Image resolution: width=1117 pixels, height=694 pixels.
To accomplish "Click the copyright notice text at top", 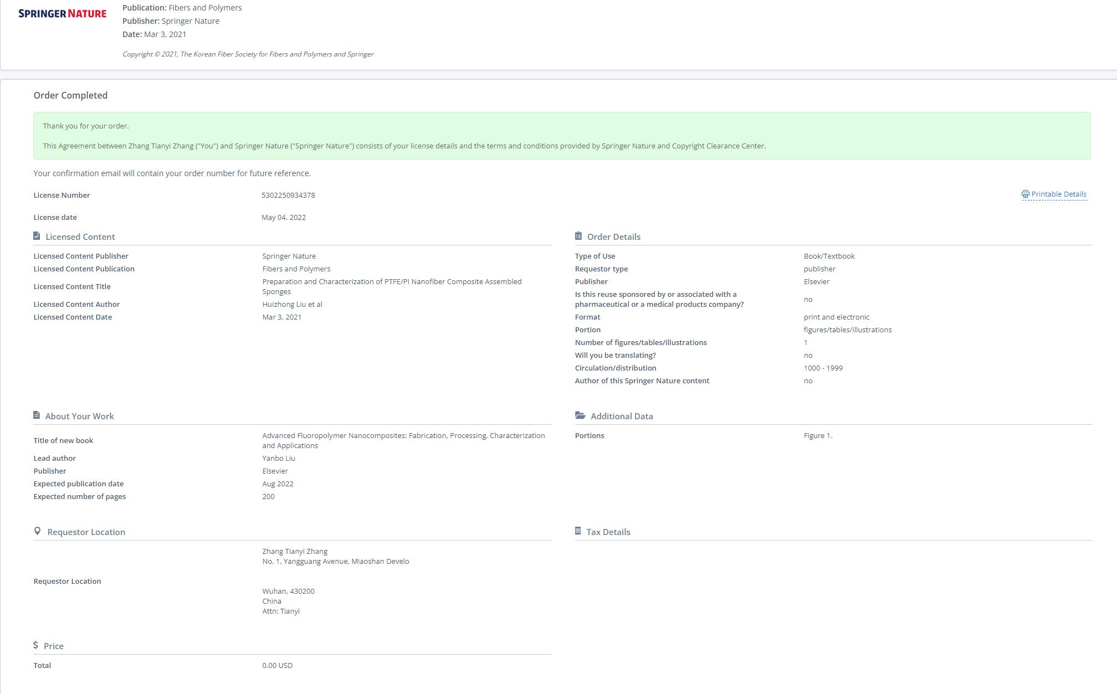I will point(248,54).
